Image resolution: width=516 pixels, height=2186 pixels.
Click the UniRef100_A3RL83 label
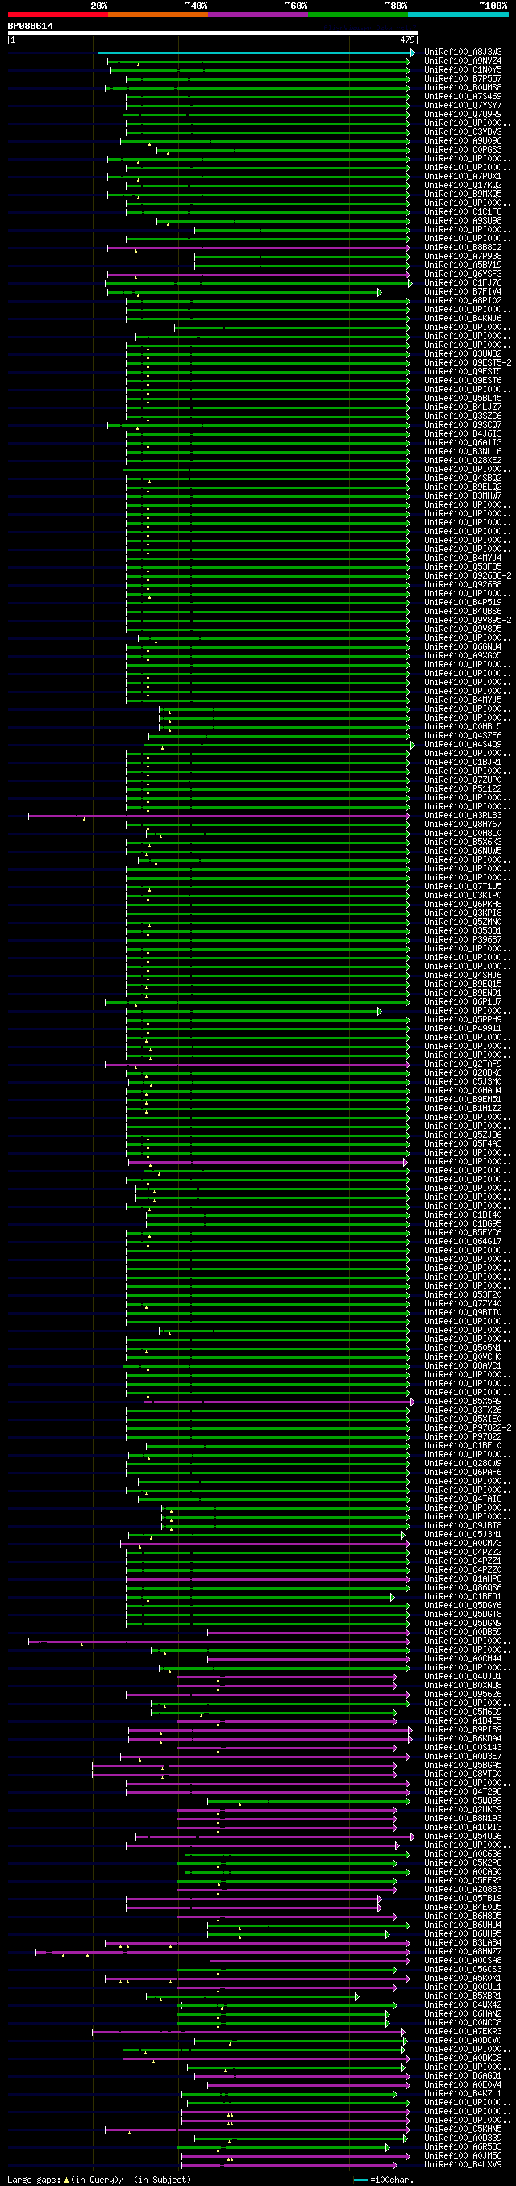(463, 816)
